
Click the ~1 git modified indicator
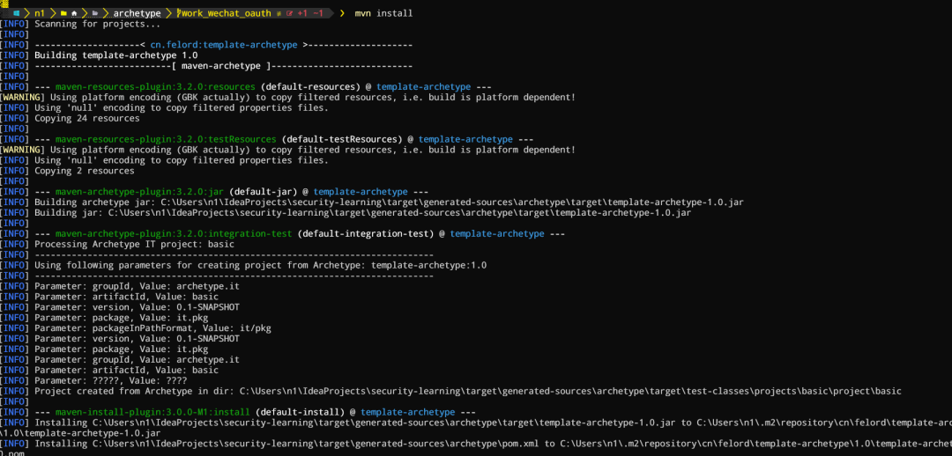click(318, 13)
